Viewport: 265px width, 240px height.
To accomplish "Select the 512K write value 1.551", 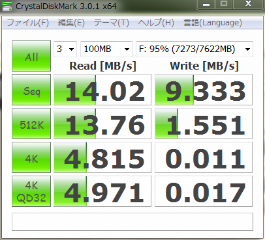I will [204, 124].
